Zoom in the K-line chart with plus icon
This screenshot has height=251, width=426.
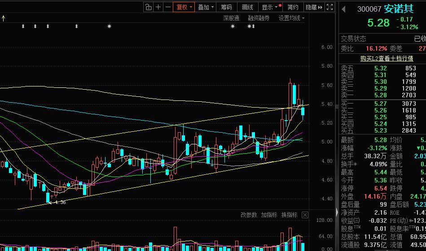[x=158, y=7]
